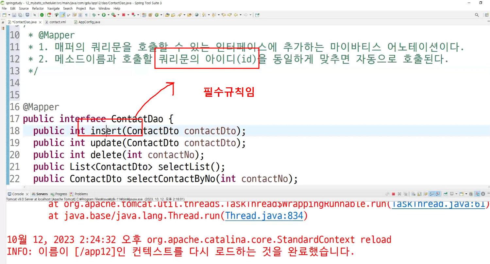Click the Search flashlight icon in toolbar
Screen dimensions: 490x264
[x=180, y=15]
